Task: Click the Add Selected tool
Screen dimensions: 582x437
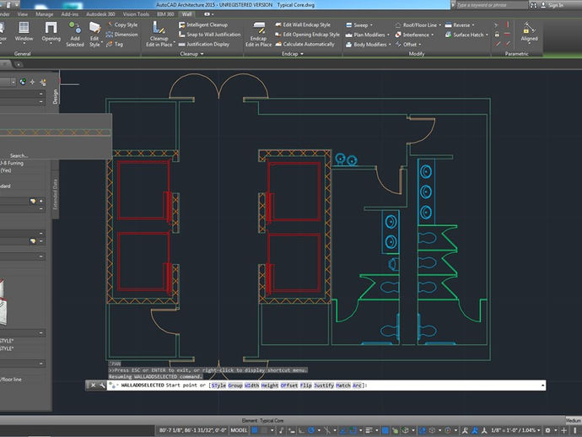Action: [74, 34]
